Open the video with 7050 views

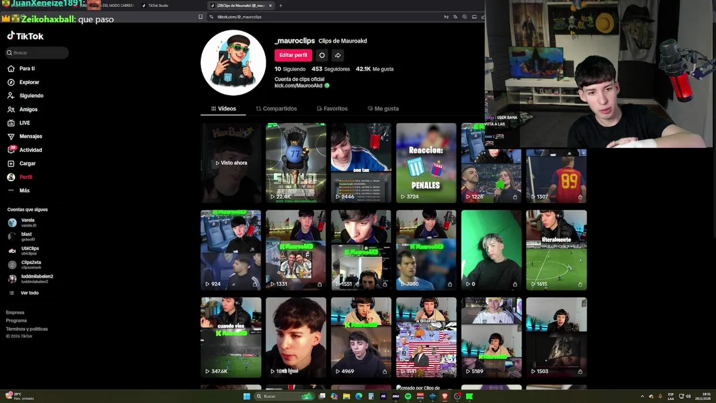click(426, 250)
